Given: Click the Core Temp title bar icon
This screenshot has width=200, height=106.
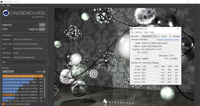Looking at the screenshot, I should [x=131, y=29].
